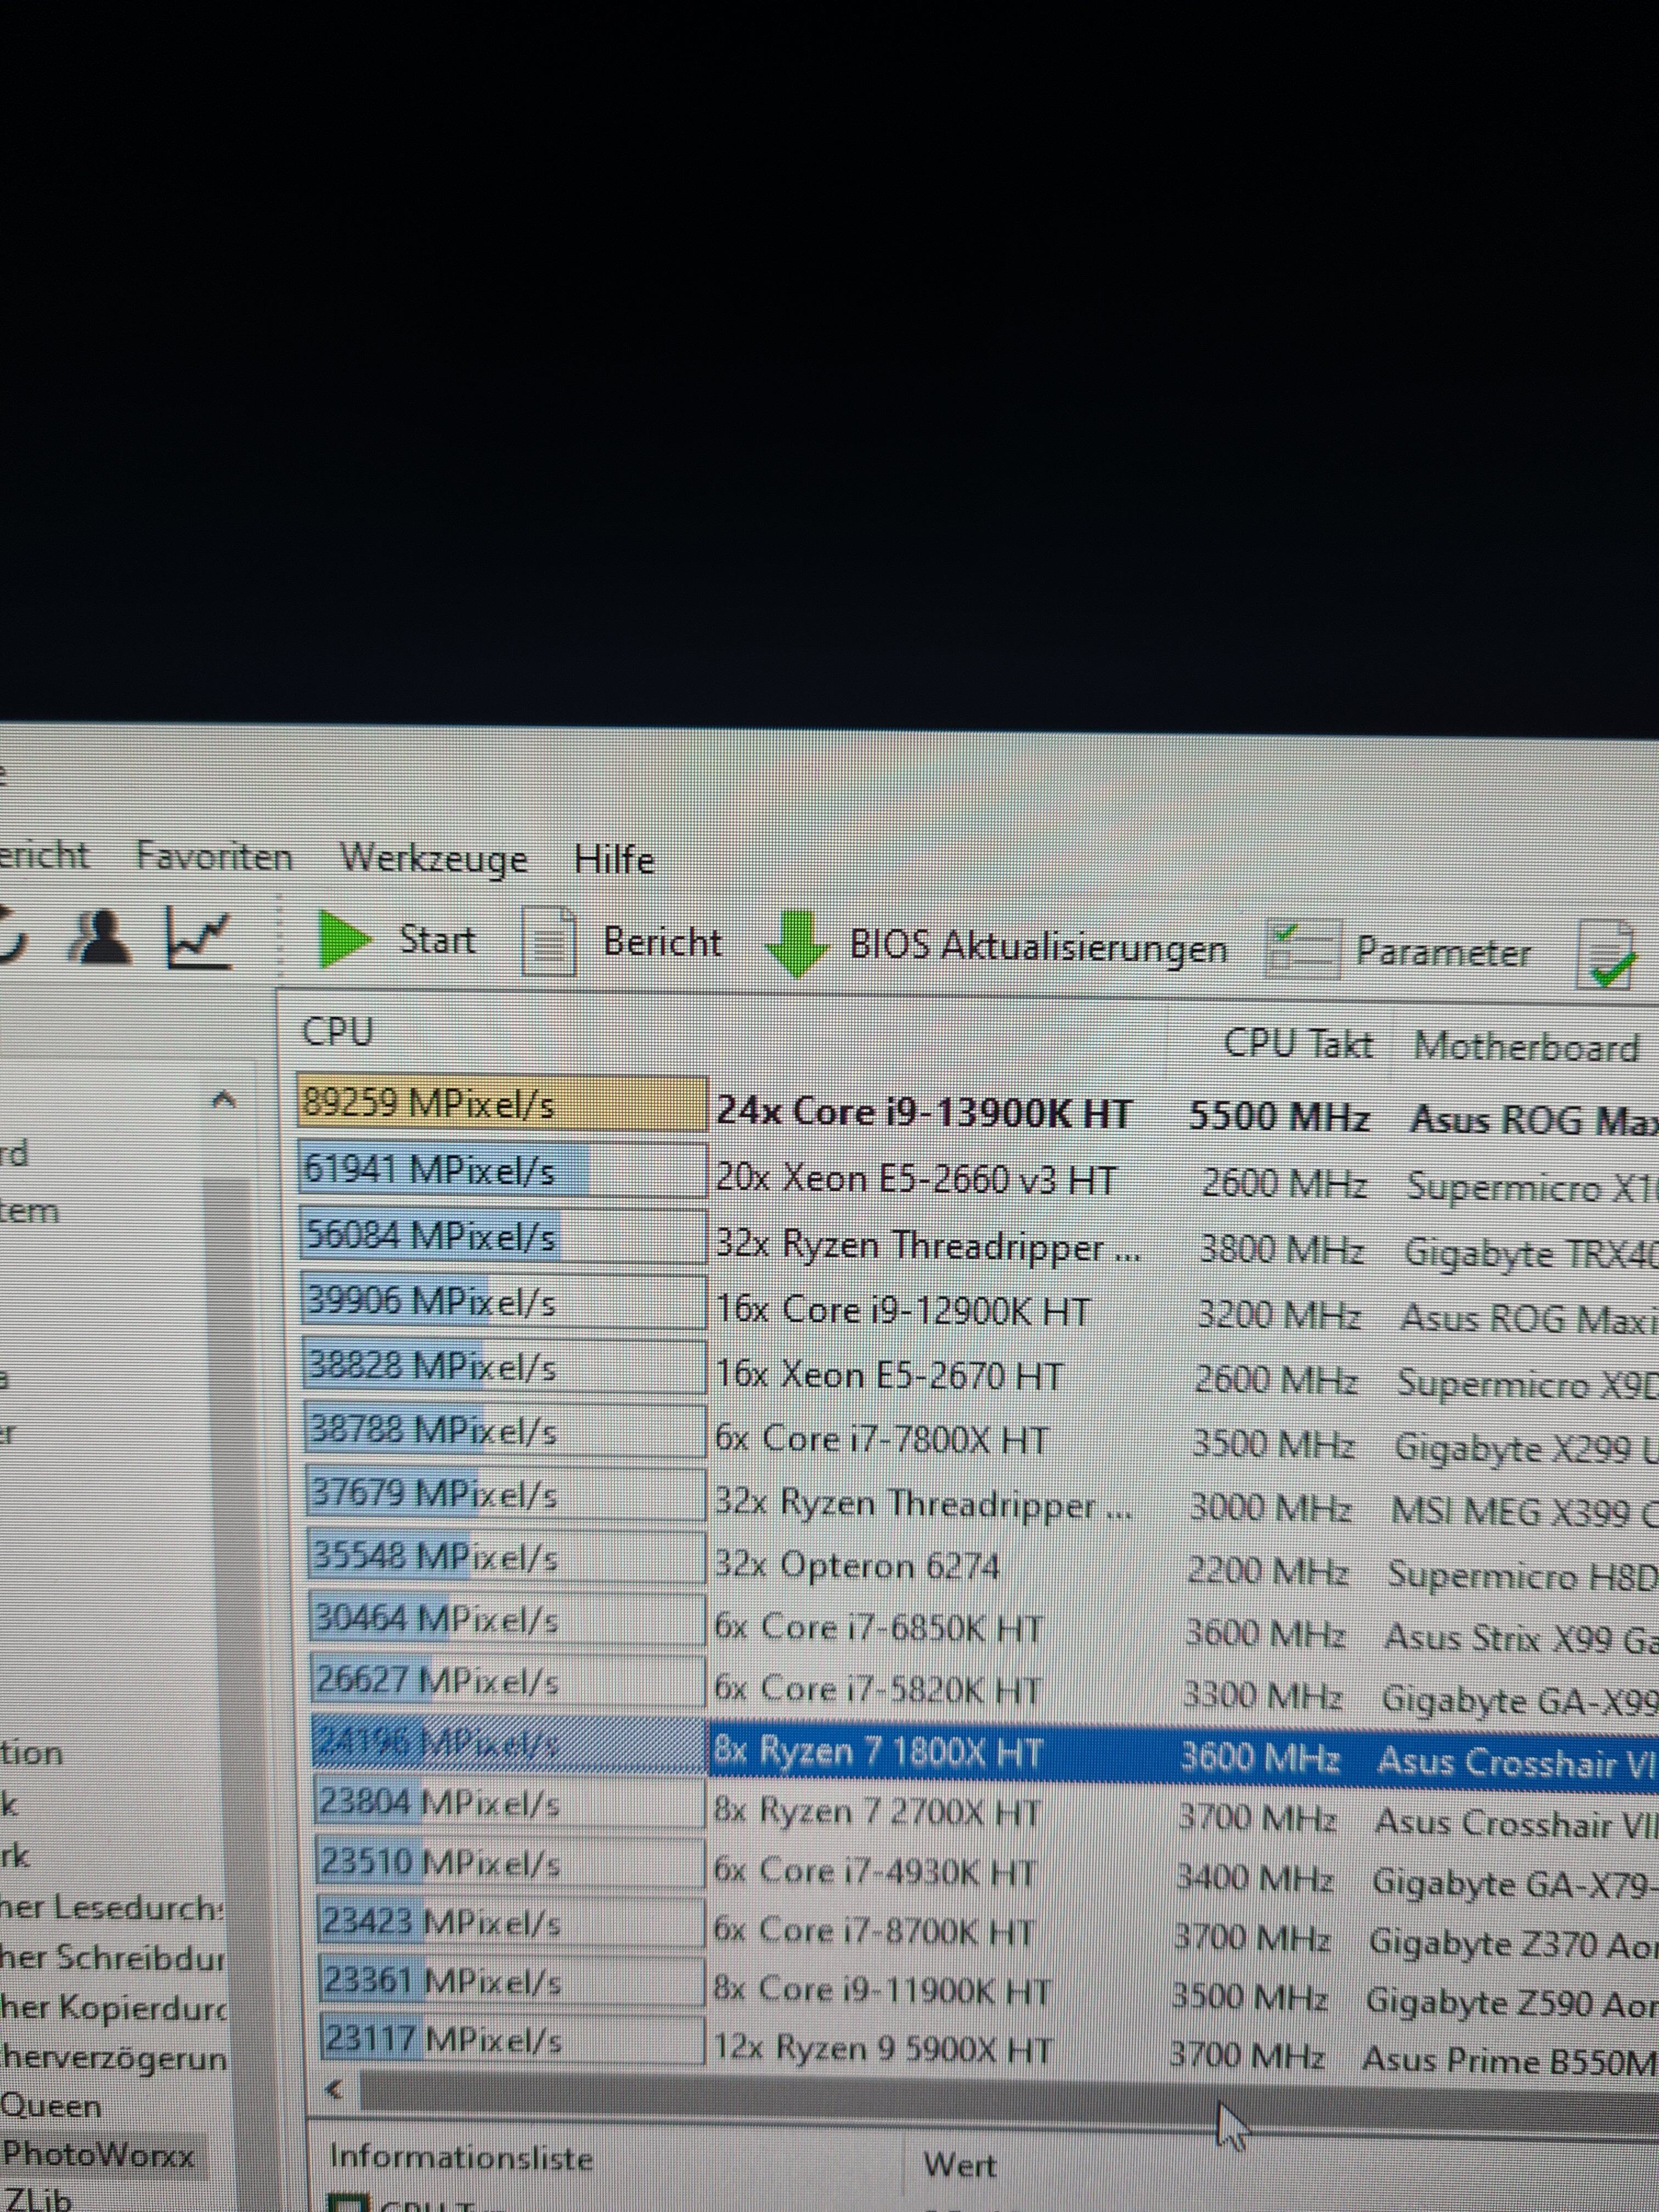
Task: Click the 89259 MPixel/s result bar
Action: tap(502, 1103)
